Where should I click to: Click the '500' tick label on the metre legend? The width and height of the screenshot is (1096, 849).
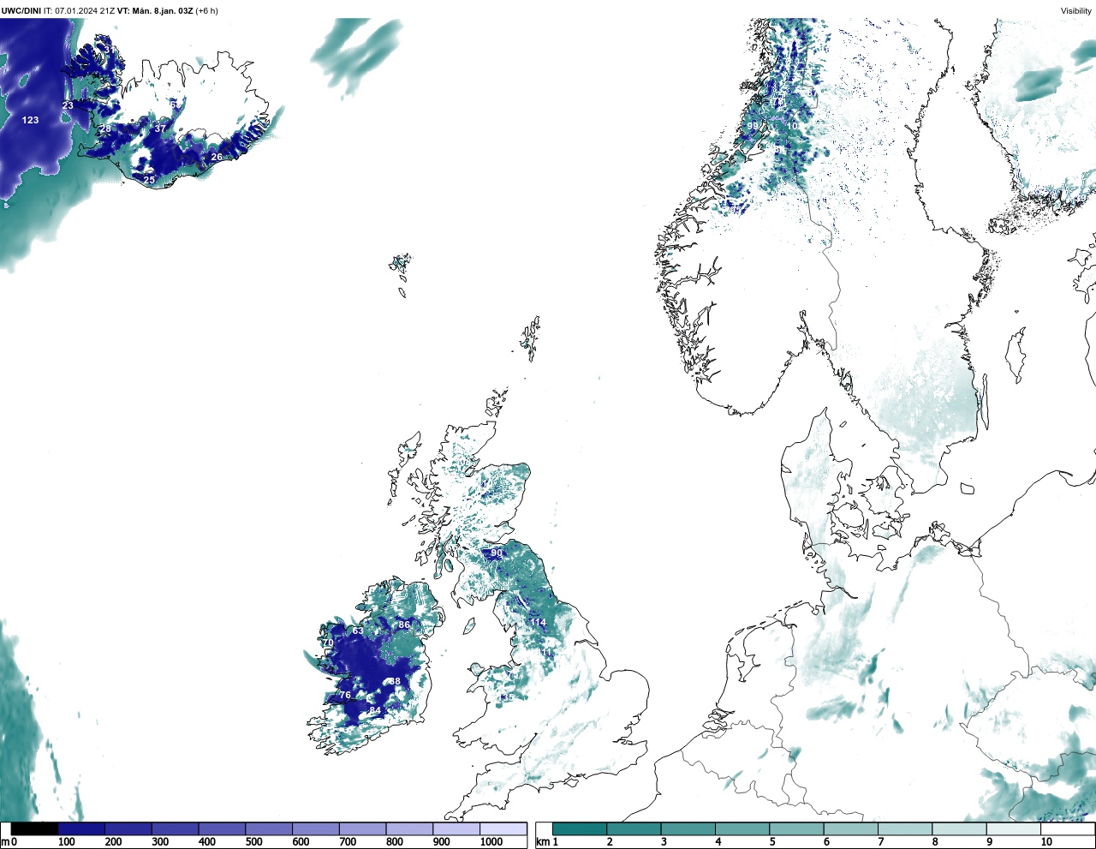tap(253, 842)
